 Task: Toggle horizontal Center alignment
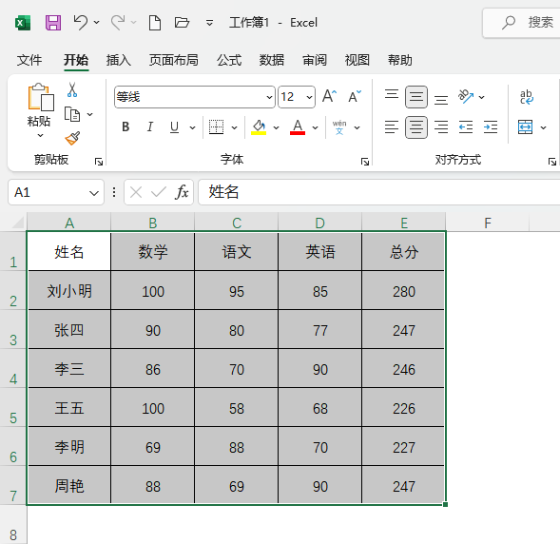(x=416, y=126)
